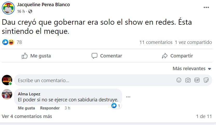Click the camera photo attachment icon
This screenshot has width=216, height=125.
(x=188, y=80)
